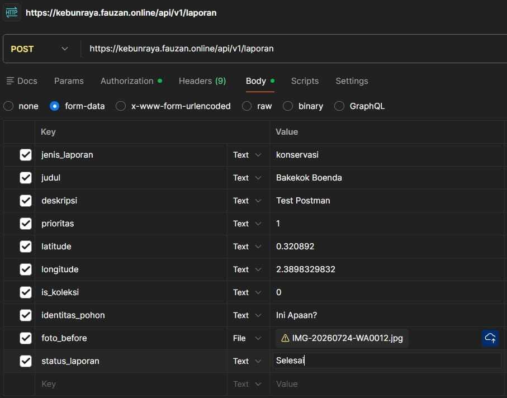Screen dimensions: 507x398
Task: Switch to the Headers (9) tab
Action: [x=202, y=81]
